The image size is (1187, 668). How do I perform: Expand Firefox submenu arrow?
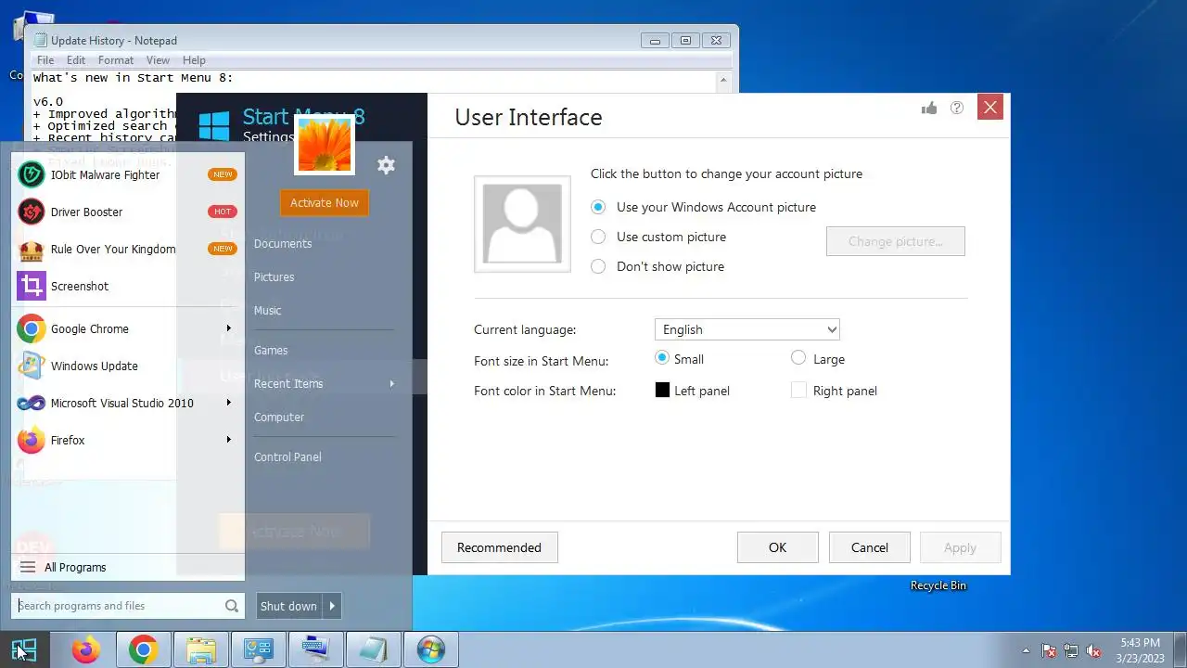[228, 440]
